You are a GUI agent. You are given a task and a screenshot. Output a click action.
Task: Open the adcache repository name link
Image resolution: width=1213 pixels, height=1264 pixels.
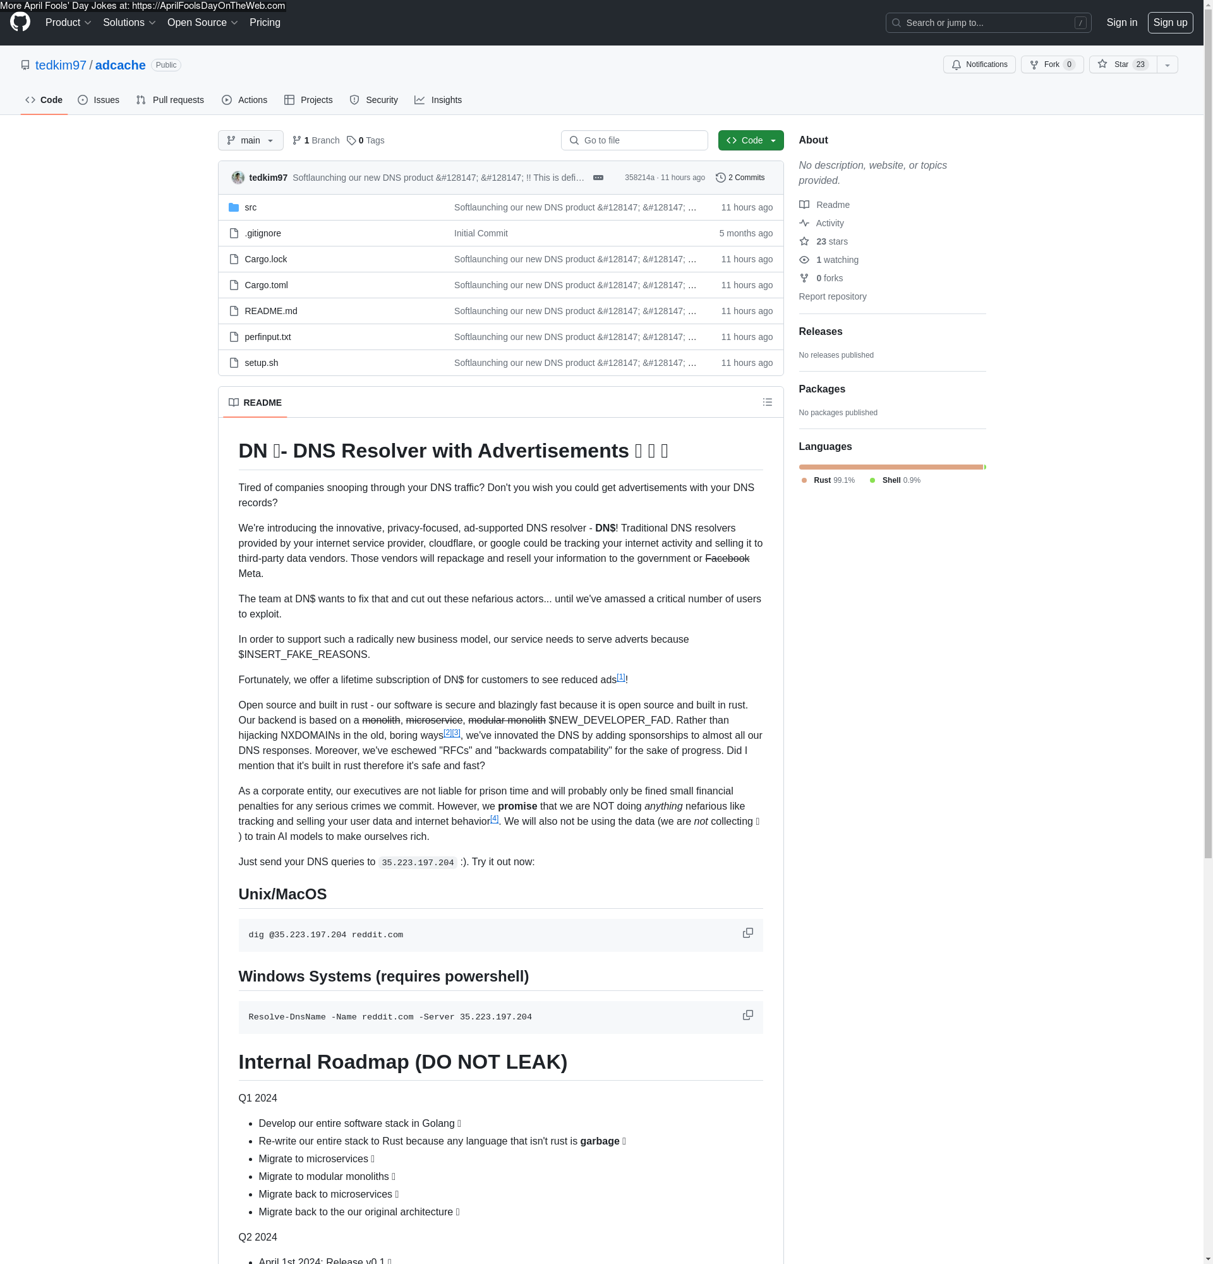[x=121, y=65]
